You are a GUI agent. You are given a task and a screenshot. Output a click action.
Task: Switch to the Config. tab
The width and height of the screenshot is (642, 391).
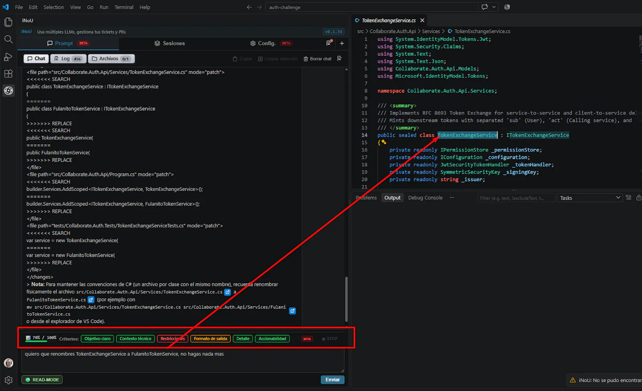tap(270, 43)
